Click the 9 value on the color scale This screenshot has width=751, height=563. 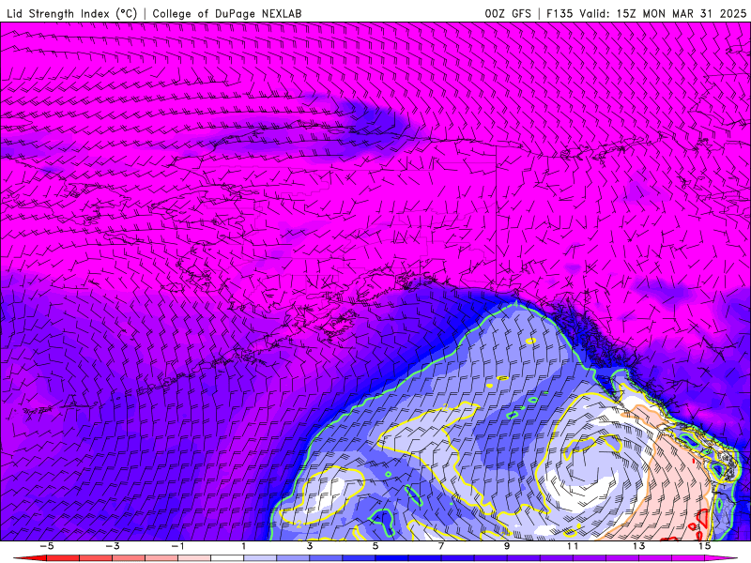507,546
